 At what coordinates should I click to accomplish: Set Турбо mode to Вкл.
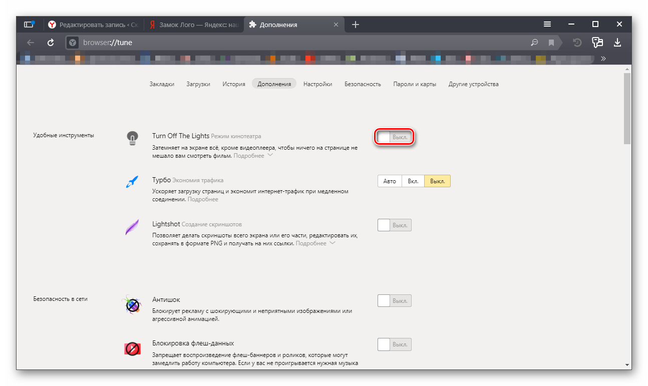tap(413, 181)
